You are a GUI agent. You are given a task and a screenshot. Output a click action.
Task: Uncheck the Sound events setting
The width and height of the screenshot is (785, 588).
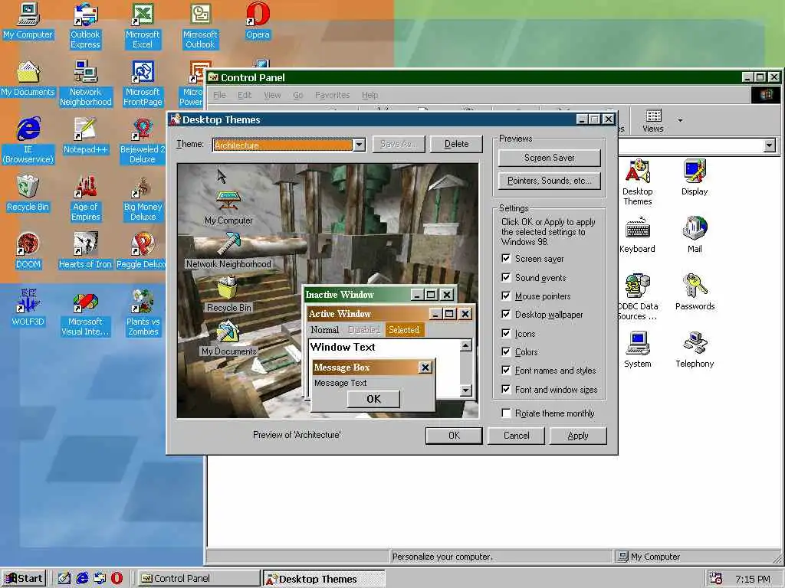506,277
